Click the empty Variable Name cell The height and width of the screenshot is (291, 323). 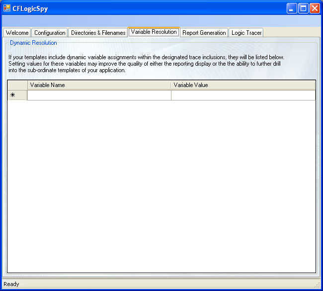pyautogui.click(x=99, y=96)
